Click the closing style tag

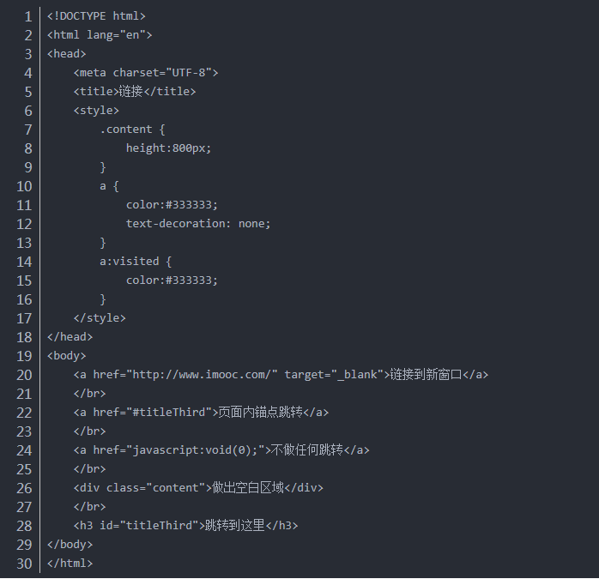tap(100, 318)
